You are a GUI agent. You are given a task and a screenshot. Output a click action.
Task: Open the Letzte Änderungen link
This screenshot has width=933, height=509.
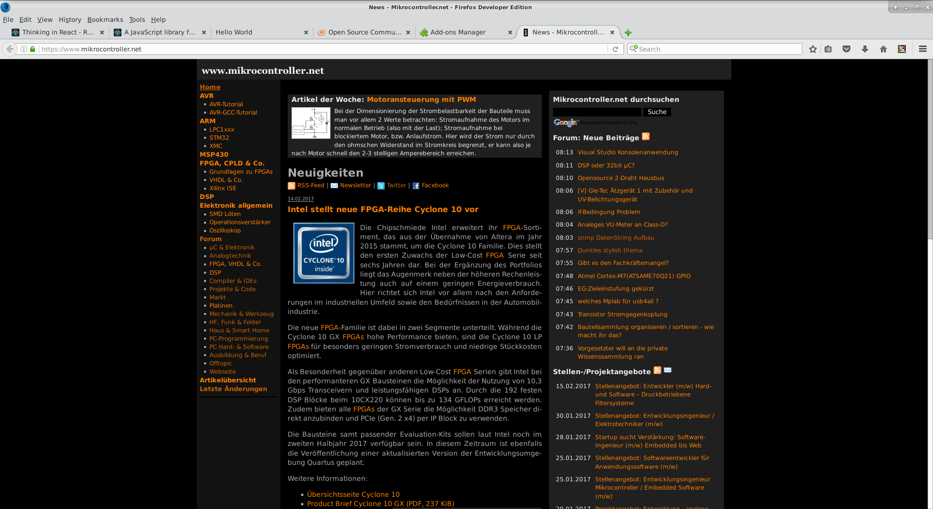233,389
